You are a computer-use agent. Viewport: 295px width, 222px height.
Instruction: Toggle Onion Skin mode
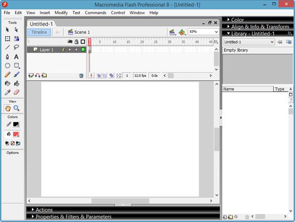tap(98, 75)
